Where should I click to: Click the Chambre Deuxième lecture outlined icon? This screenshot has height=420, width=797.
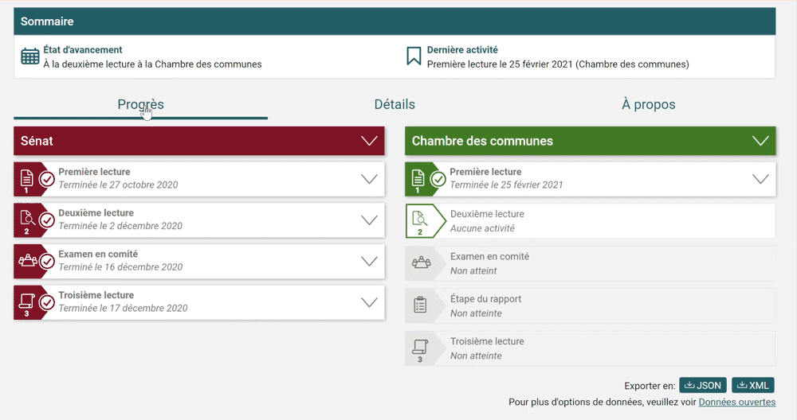tap(419, 220)
